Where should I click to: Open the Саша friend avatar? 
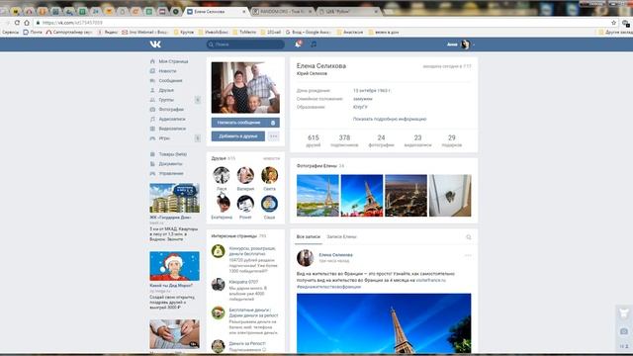point(269,204)
